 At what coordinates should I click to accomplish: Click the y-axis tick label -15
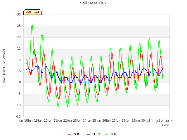(x=18, y=116)
